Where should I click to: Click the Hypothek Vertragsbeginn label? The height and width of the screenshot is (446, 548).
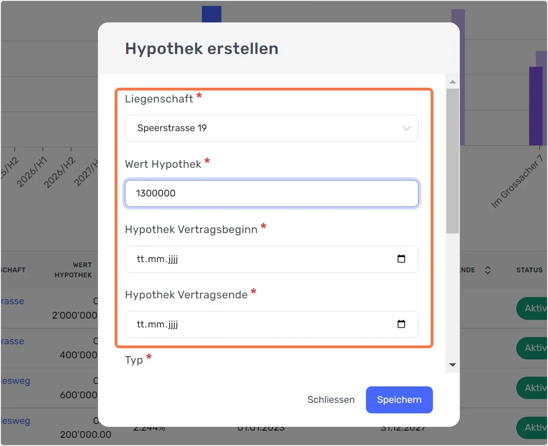(x=191, y=229)
